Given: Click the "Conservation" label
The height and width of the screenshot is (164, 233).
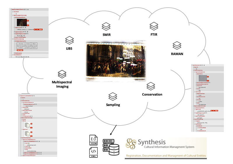Looking at the screenshot, I should [152, 94].
